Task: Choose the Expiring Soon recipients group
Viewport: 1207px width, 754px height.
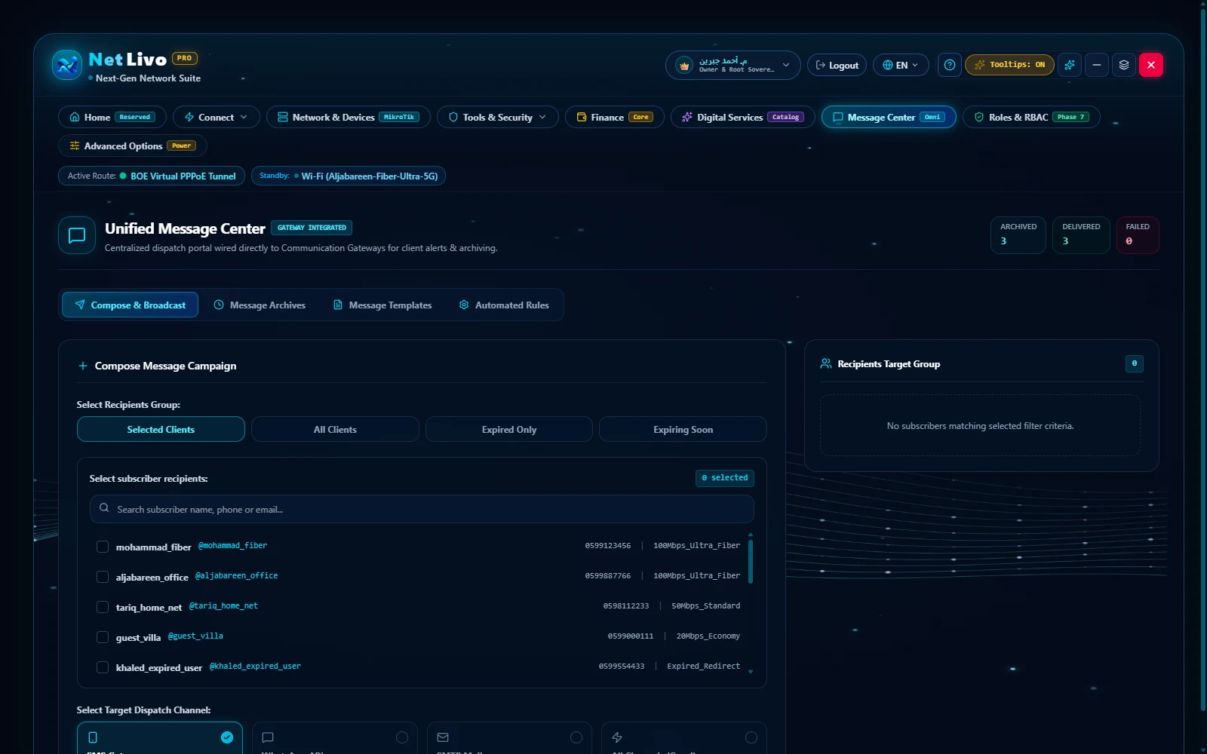Action: coord(683,429)
